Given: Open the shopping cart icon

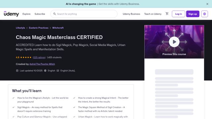Looking at the screenshot, I should tap(167, 14).
